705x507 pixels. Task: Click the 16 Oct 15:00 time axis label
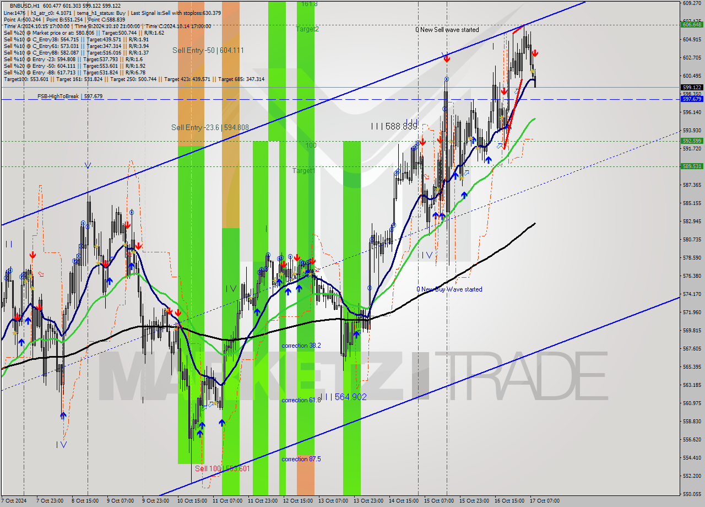508,501
